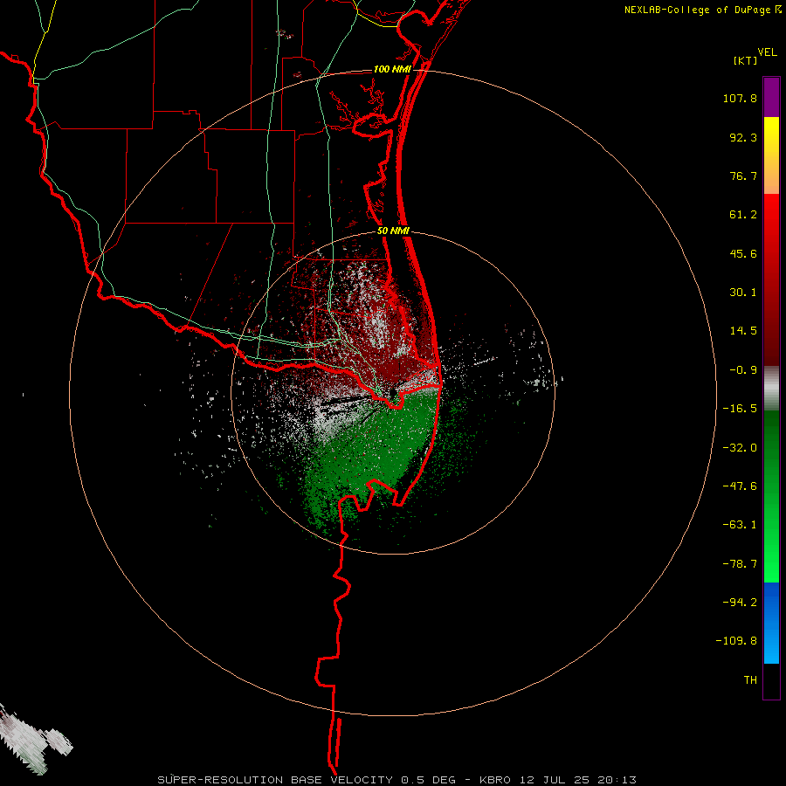Click the -109.8 velocity legend value

point(736,641)
